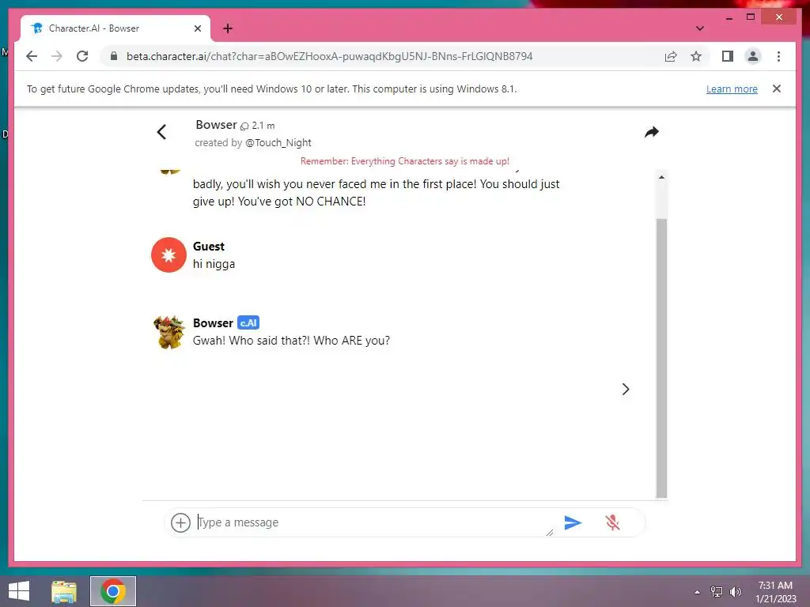This screenshot has height=607, width=810.
Task: Open network status tray icon
Action: click(717, 592)
